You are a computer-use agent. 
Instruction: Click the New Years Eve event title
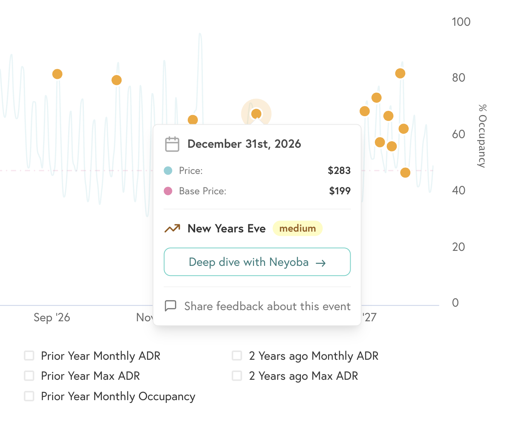click(x=226, y=228)
